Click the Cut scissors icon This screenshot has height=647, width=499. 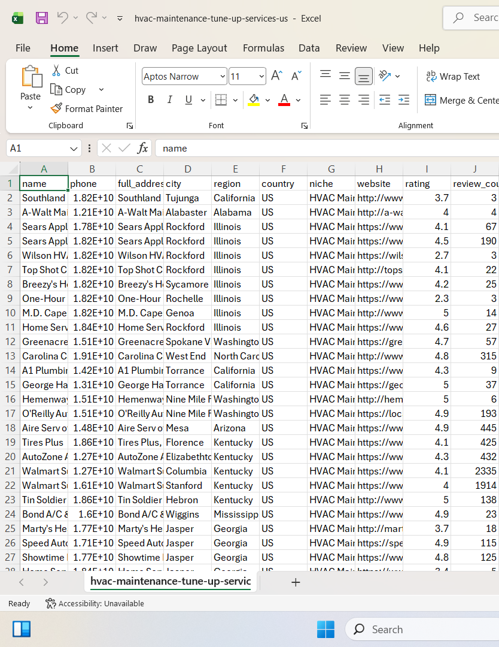click(56, 71)
